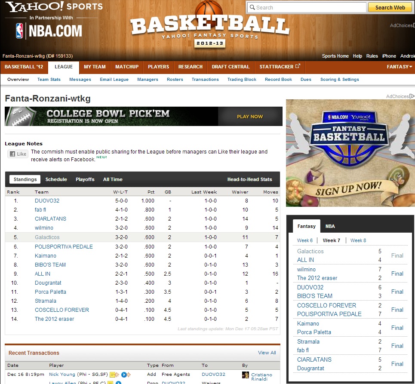Image resolution: width=415 pixels, height=384 pixels.
Task: Switch to the Playoffs standings tab
Action: 85,179
